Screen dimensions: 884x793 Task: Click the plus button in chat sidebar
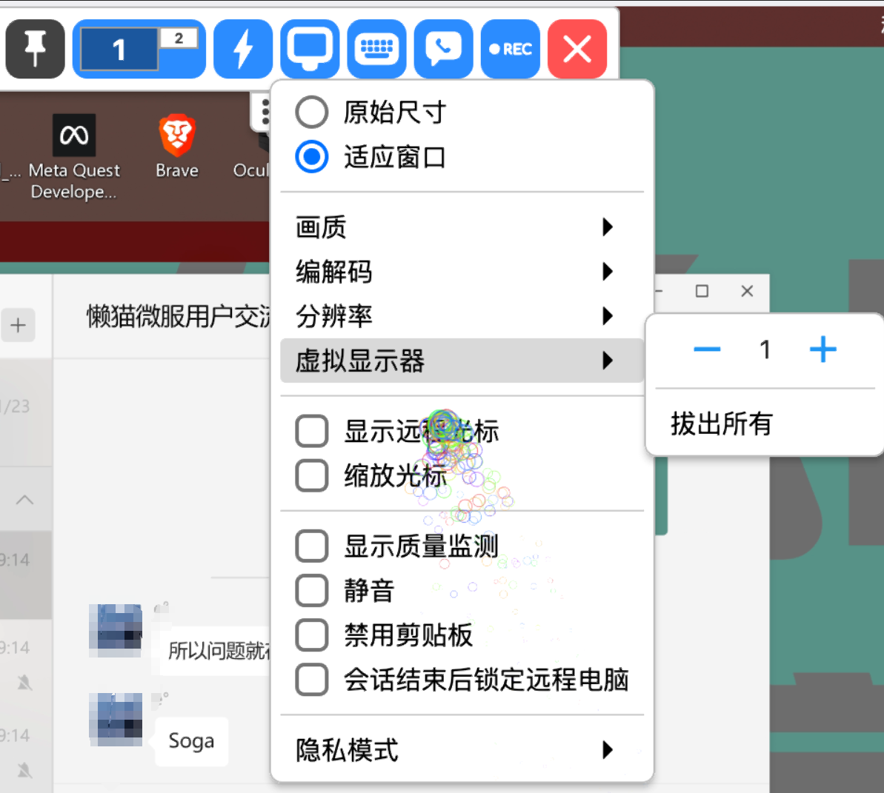pos(18,325)
